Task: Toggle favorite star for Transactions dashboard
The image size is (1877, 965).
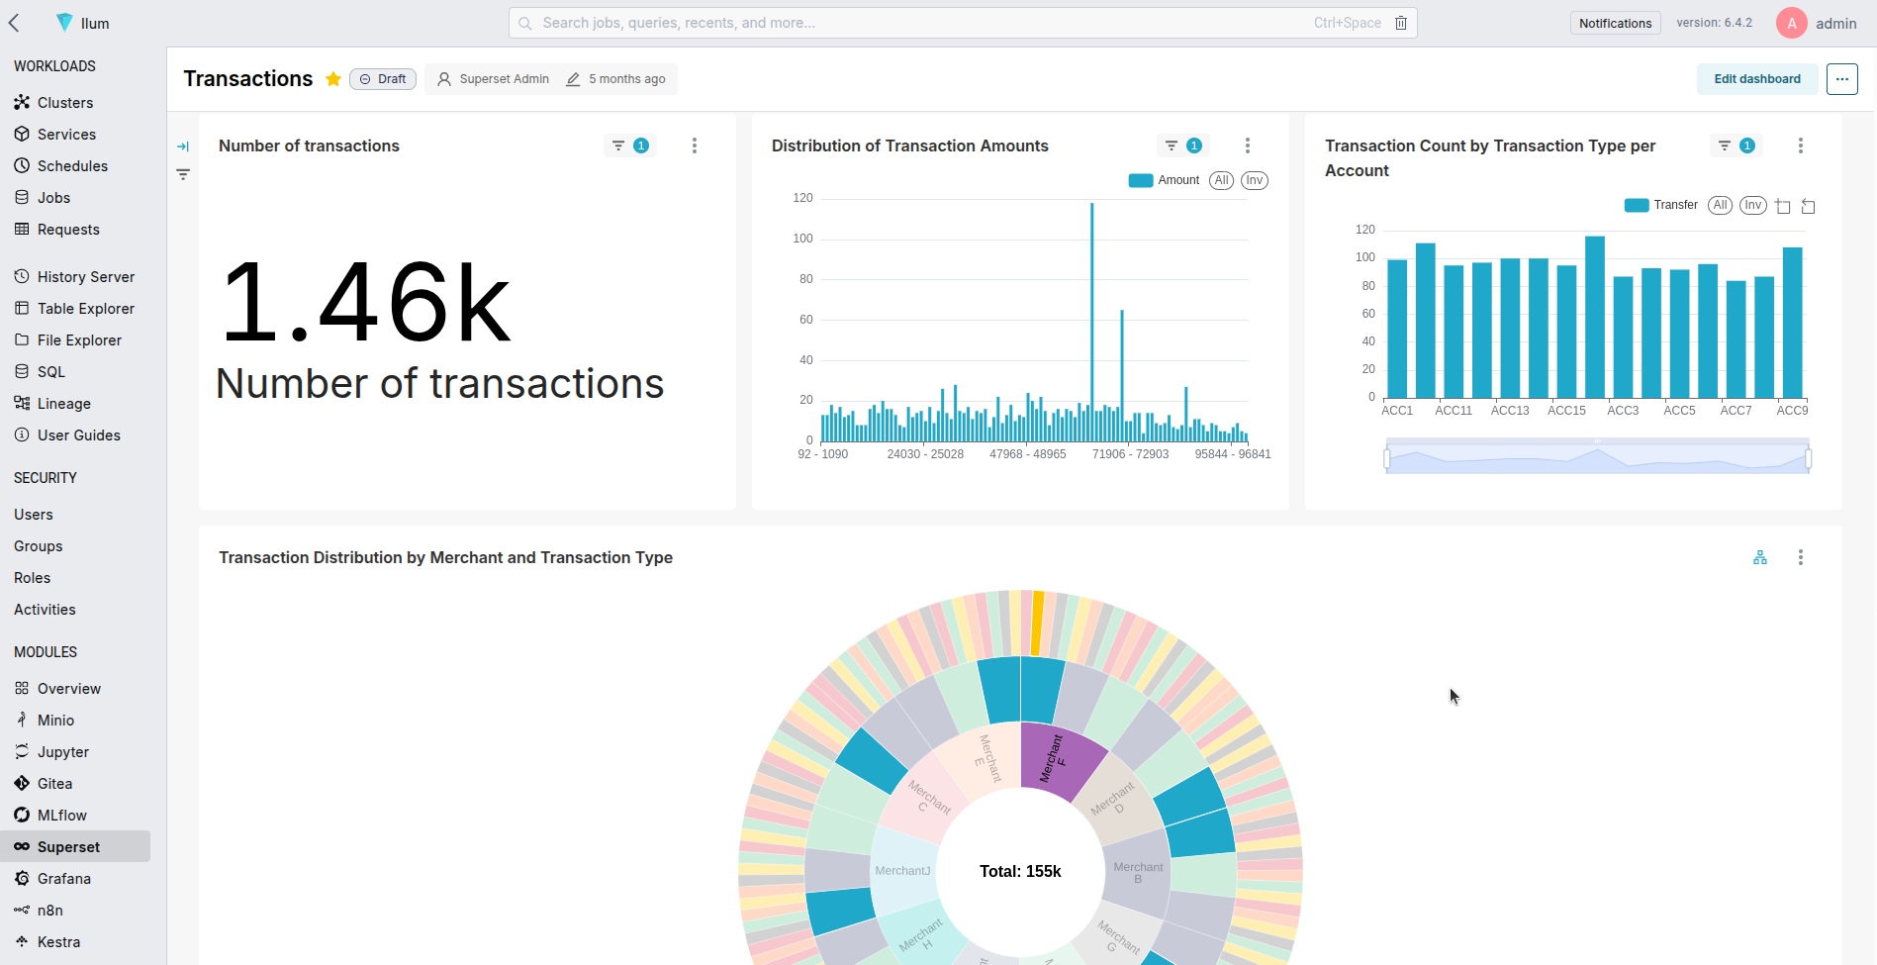Action: pyautogui.click(x=333, y=79)
